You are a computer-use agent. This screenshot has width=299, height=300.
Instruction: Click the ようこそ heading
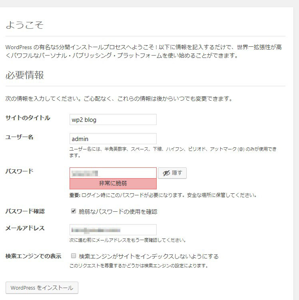pos(25,25)
